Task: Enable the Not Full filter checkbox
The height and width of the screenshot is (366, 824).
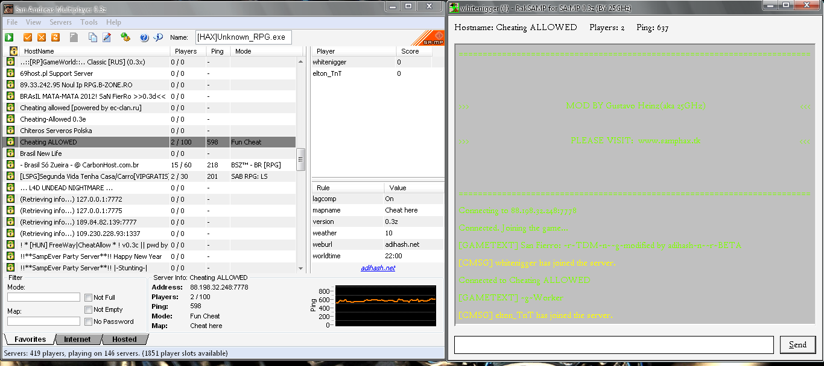Action: coord(89,297)
